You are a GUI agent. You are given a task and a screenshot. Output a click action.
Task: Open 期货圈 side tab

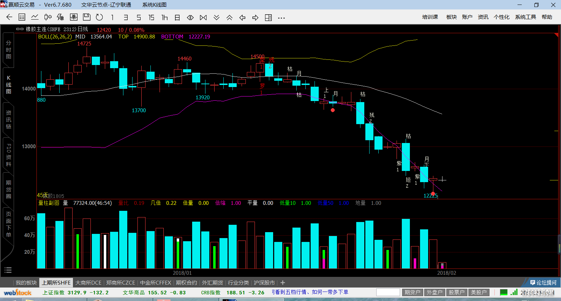tap(8, 189)
